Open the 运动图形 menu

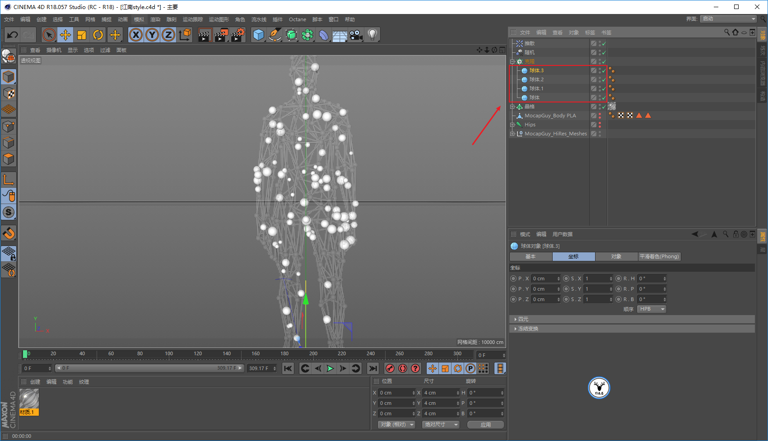coord(219,19)
